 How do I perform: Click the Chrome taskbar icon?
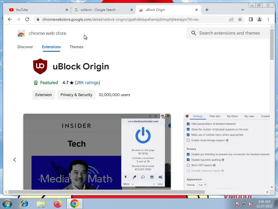point(74,204)
